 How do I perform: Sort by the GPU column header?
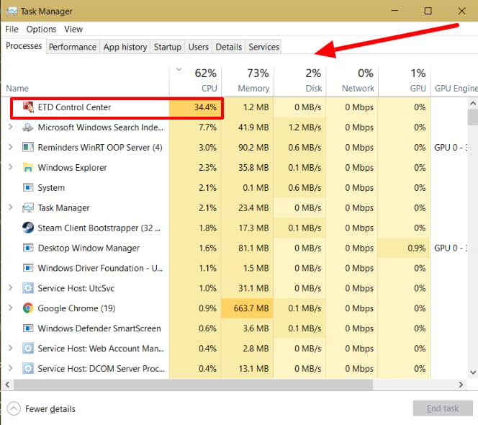(405, 81)
